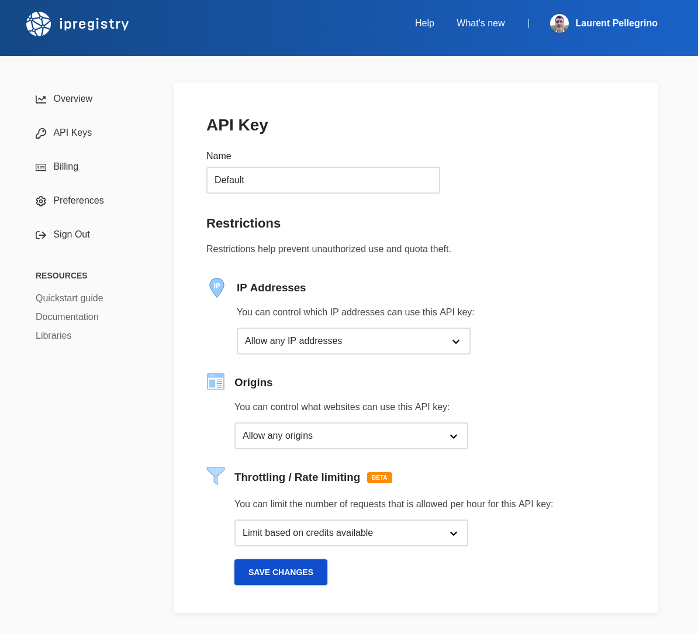Focus the API key Name field
The width and height of the screenshot is (698, 633).
[323, 180]
